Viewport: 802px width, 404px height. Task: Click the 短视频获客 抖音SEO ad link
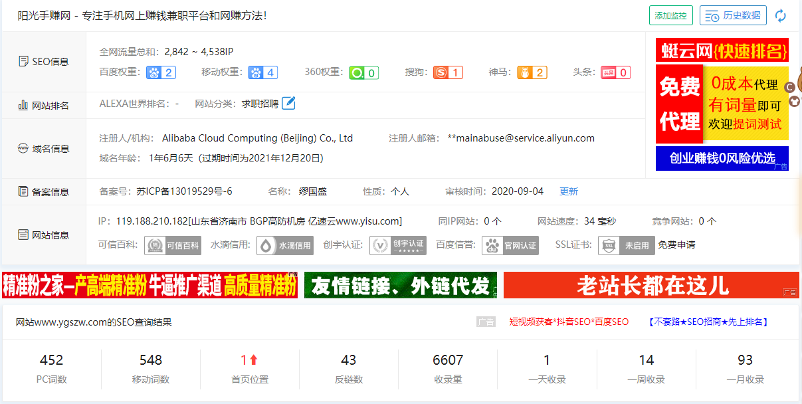coord(569,322)
